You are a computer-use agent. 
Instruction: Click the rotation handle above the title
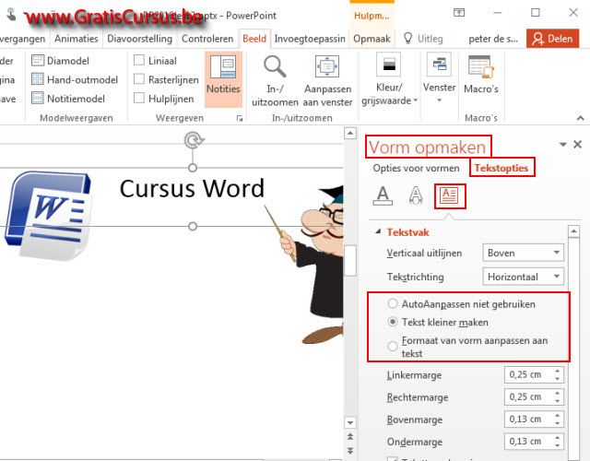(194, 140)
